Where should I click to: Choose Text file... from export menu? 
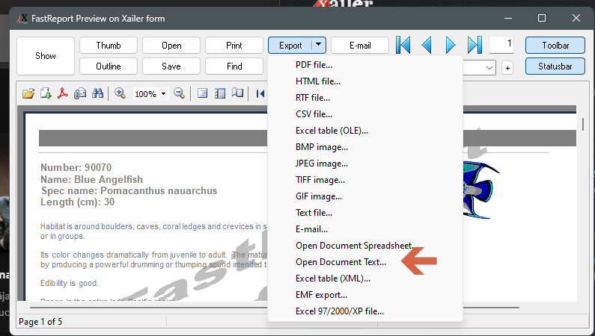[x=365, y=213]
